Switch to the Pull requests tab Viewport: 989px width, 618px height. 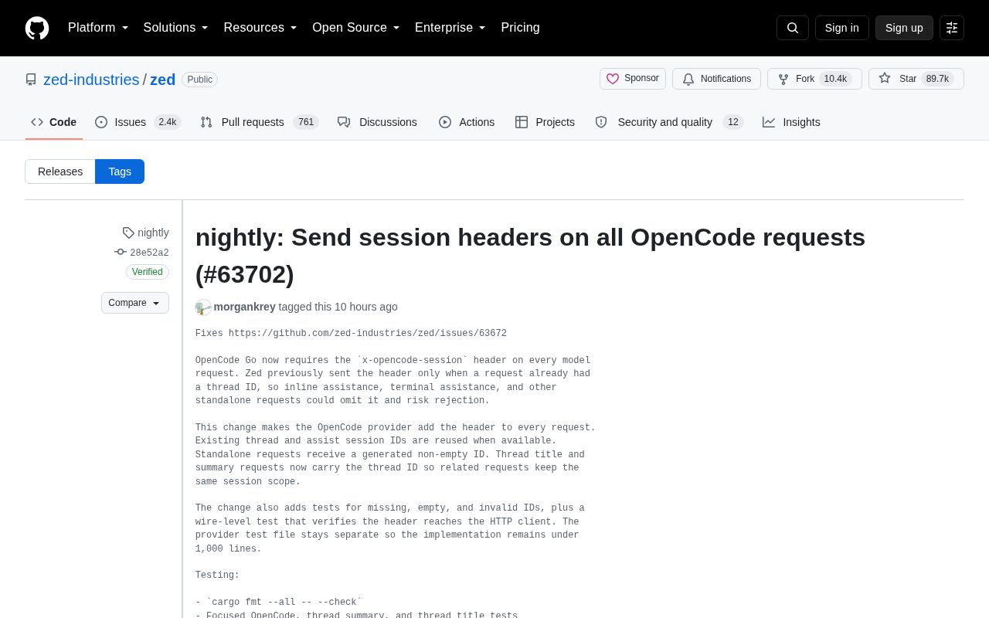coord(260,122)
